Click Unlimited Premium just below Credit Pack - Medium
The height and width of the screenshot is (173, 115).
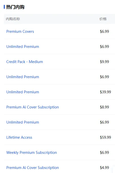coord(23,77)
